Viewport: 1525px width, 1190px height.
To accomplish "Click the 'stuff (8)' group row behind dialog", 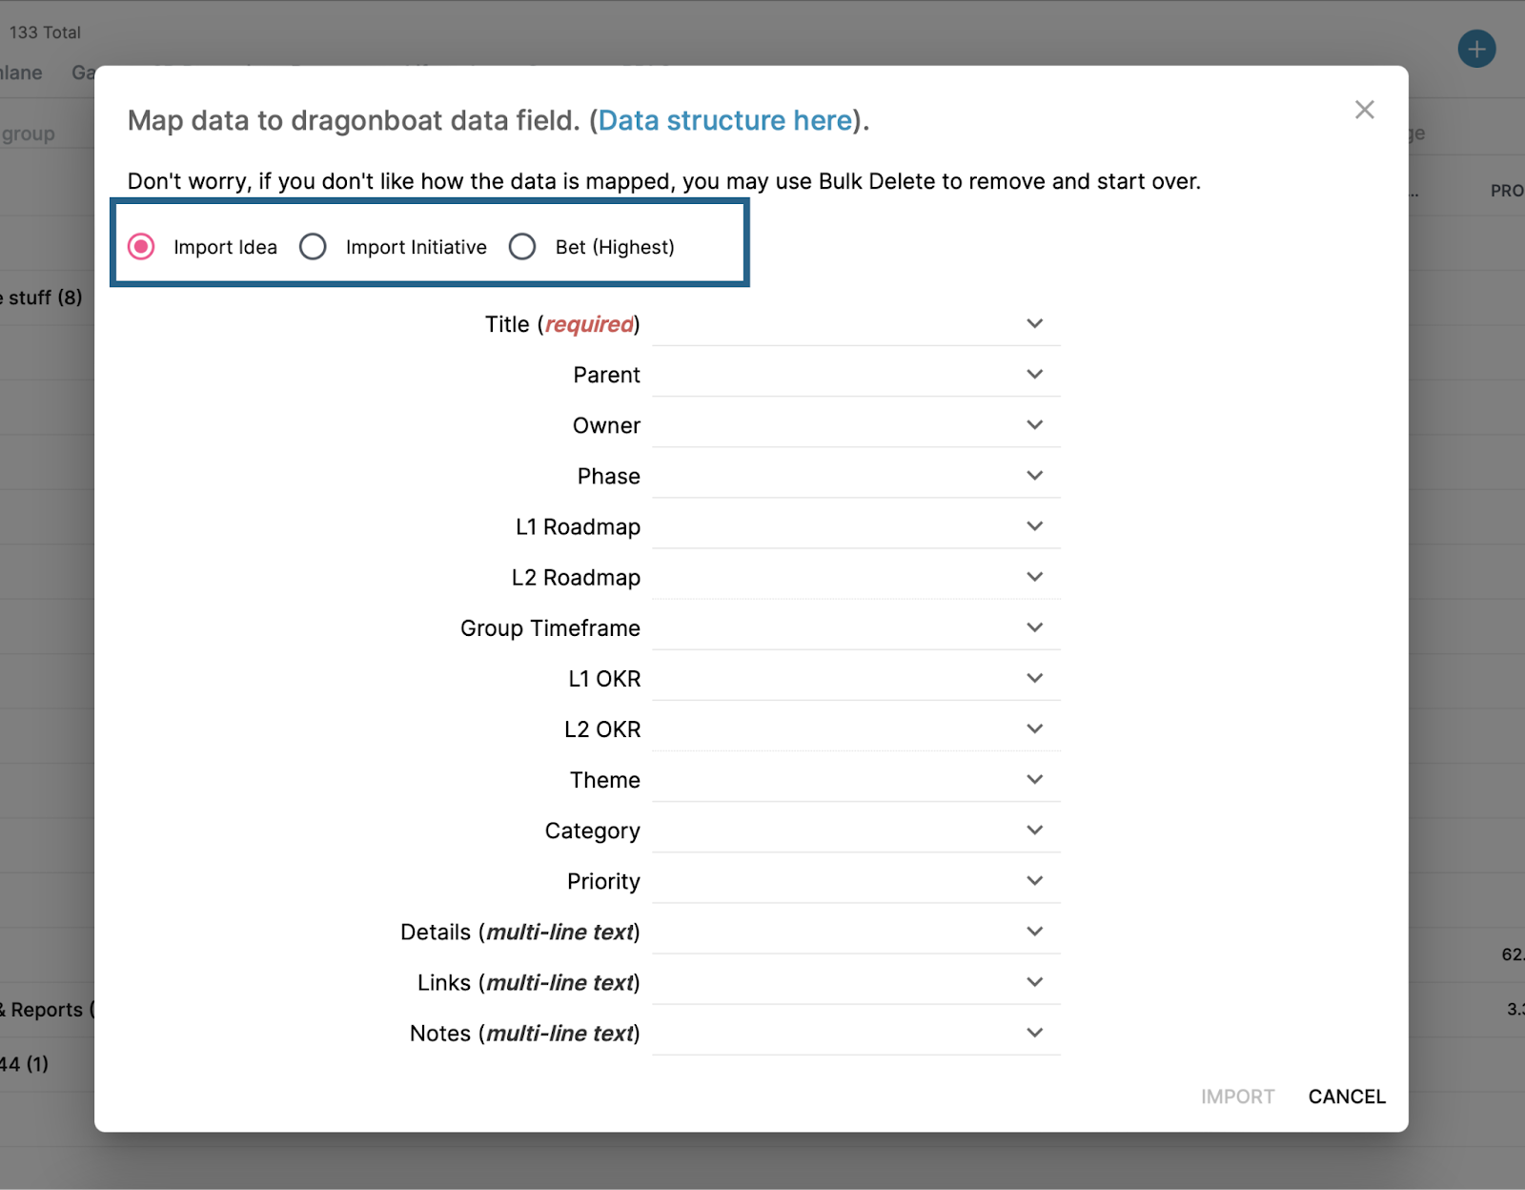I will tap(43, 297).
